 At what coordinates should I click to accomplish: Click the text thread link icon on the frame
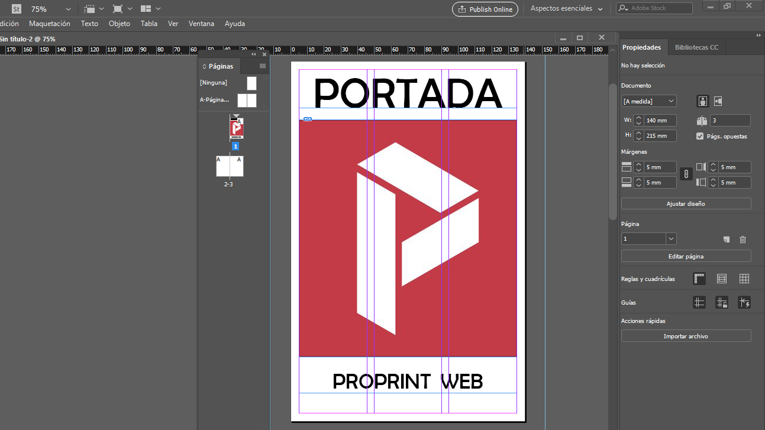click(x=308, y=119)
